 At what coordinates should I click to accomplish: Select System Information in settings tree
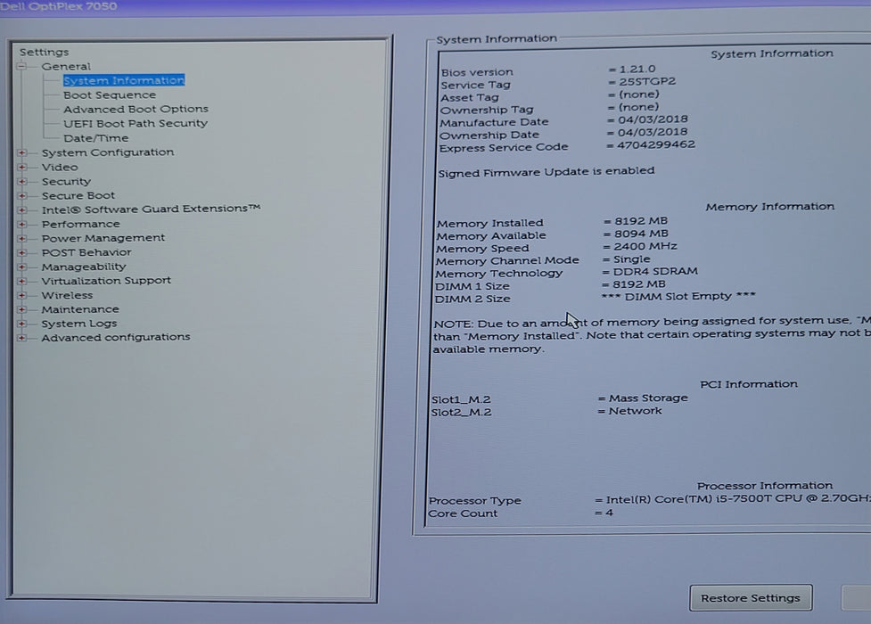[124, 80]
